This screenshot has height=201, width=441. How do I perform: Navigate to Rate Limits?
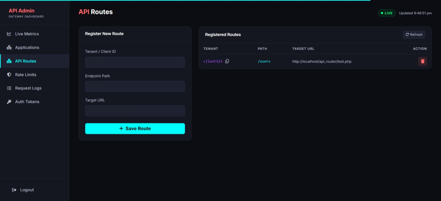tap(35, 75)
